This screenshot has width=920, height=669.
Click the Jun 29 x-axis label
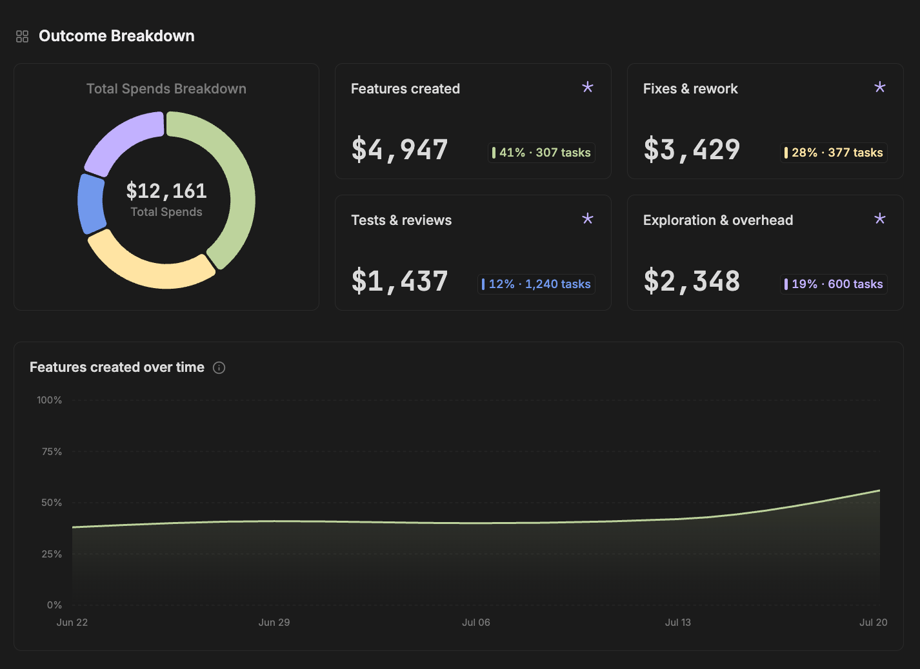click(274, 623)
